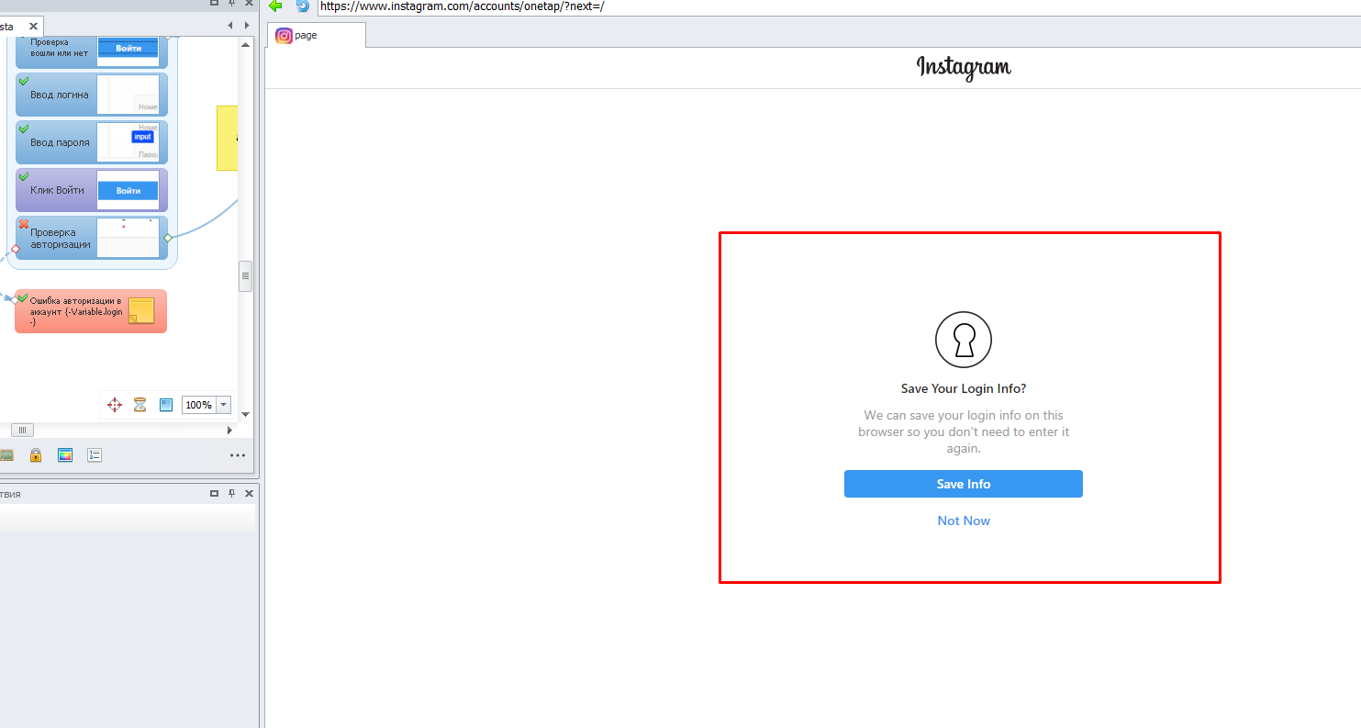Click the horizontal scrollbar right arrow
Screen dimensions: 1361x728
[x=230, y=430]
